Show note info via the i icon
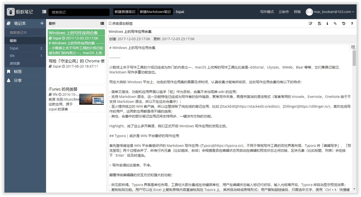This screenshot has height=197, width=361. point(327,24)
